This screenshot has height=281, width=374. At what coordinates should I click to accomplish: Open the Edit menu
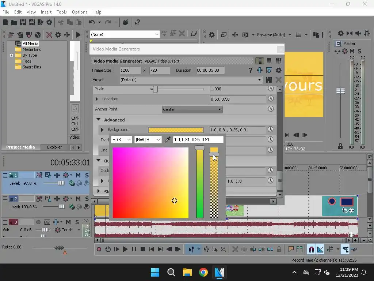(x=18, y=12)
